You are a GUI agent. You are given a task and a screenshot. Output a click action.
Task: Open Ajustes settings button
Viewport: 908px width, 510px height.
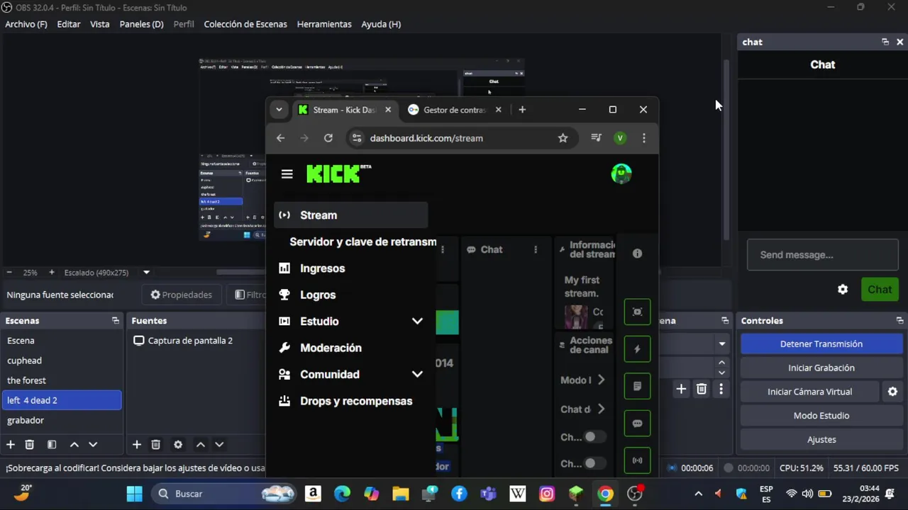[821, 440]
